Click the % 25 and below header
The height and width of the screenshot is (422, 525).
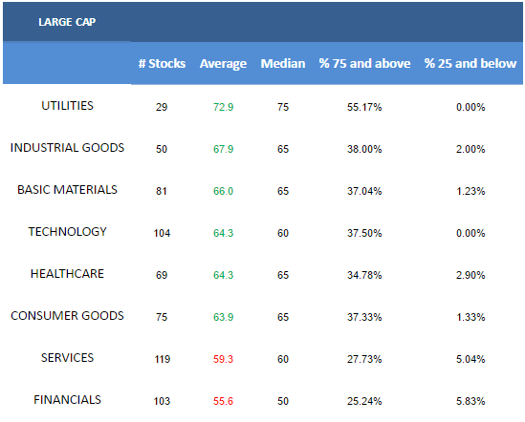pyautogui.click(x=470, y=64)
